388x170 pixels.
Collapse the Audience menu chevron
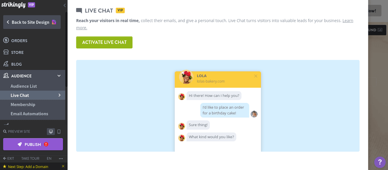coord(59,76)
